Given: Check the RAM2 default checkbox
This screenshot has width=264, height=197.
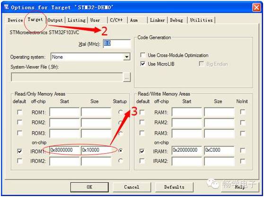Looking at the screenshot, I should (x=142, y=122).
